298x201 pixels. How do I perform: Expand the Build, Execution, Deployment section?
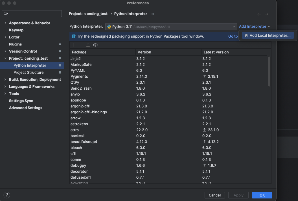point(5,79)
